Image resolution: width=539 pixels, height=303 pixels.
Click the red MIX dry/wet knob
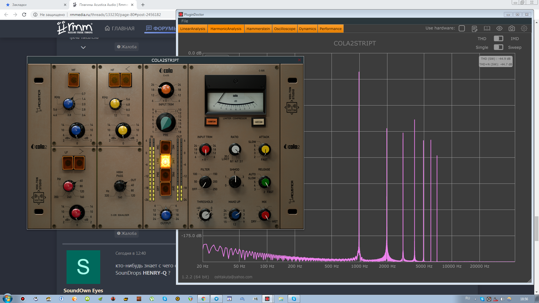pos(264,215)
